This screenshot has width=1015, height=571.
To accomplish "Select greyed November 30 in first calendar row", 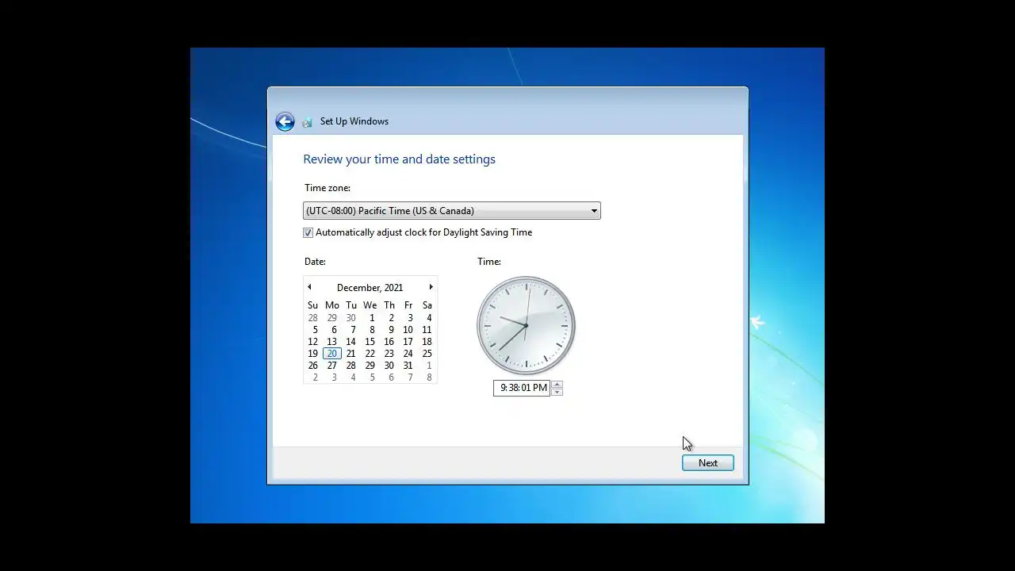I will [351, 318].
